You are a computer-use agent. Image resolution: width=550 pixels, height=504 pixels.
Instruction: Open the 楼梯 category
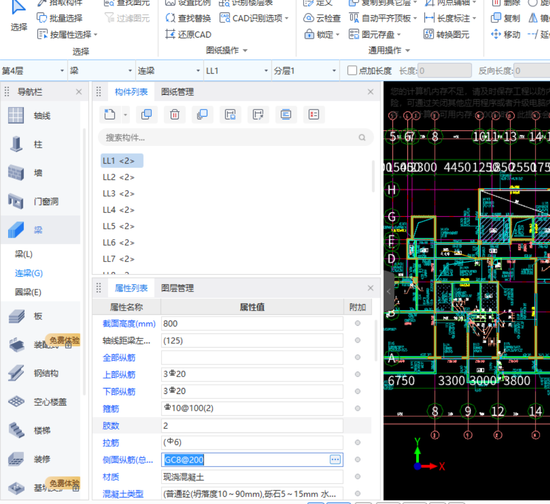coord(42,430)
